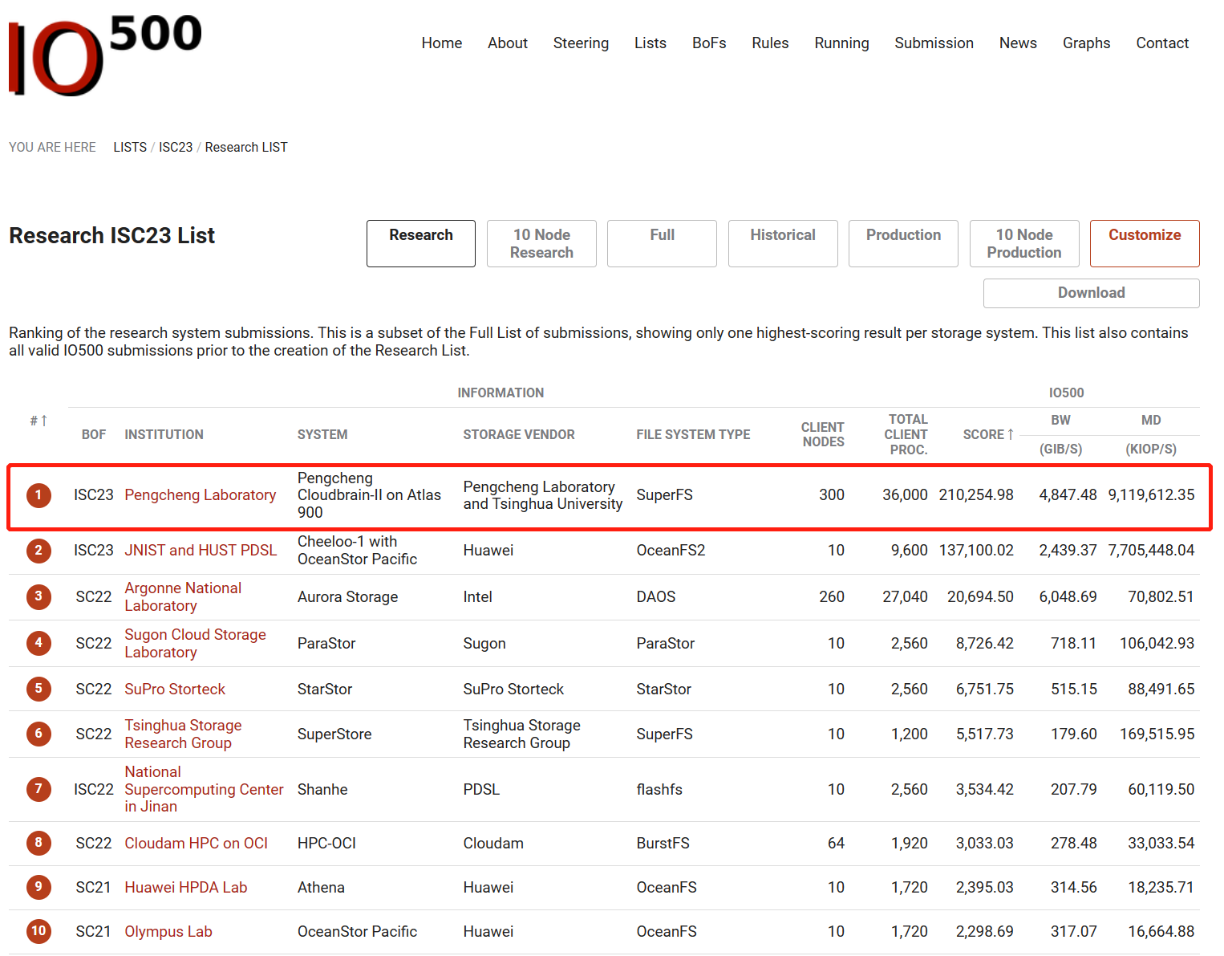
Task: Click rank badge 6 for Tsinghua Storage Research Group
Action: [39, 734]
